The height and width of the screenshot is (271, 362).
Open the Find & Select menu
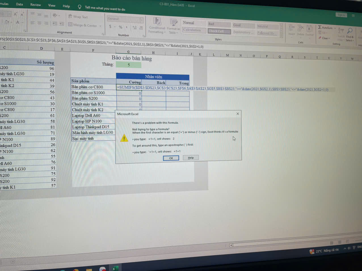point(350,35)
